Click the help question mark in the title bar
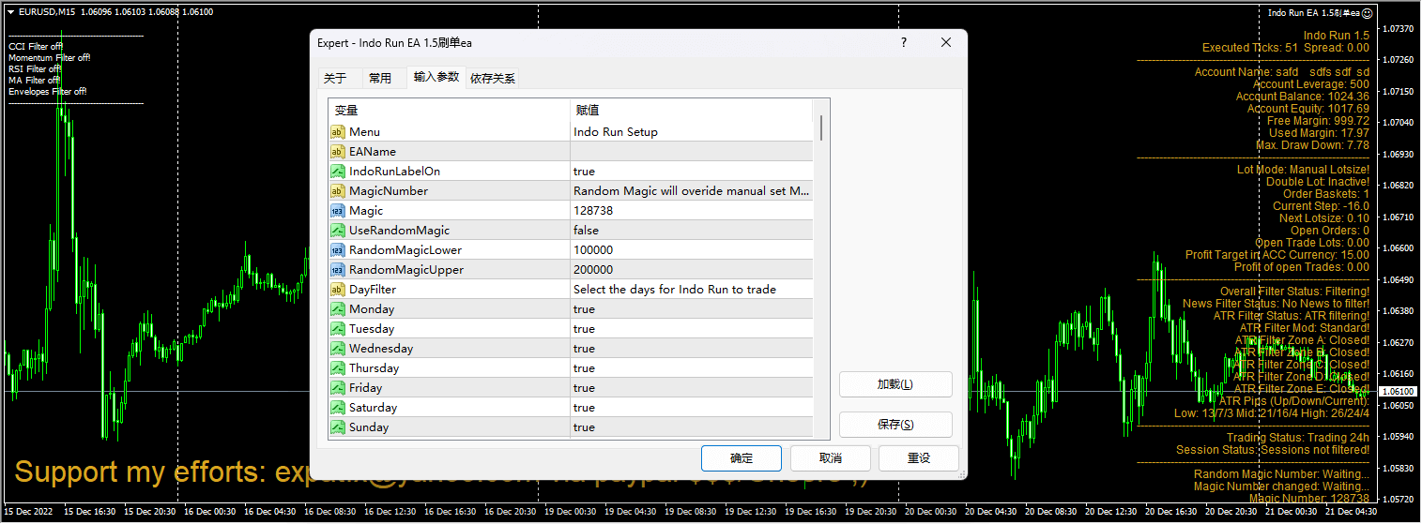 [904, 43]
